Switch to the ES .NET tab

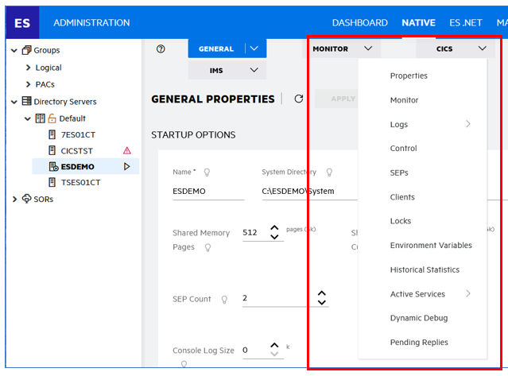tap(466, 23)
